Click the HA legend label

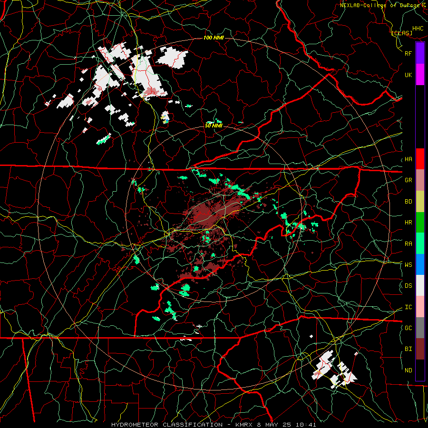[408, 159]
